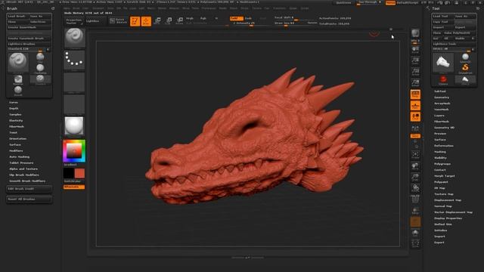Open the Dots stroke type selector
Image resolution: width=484 pixels, height=272 pixels.
pyautogui.click(x=74, y=60)
